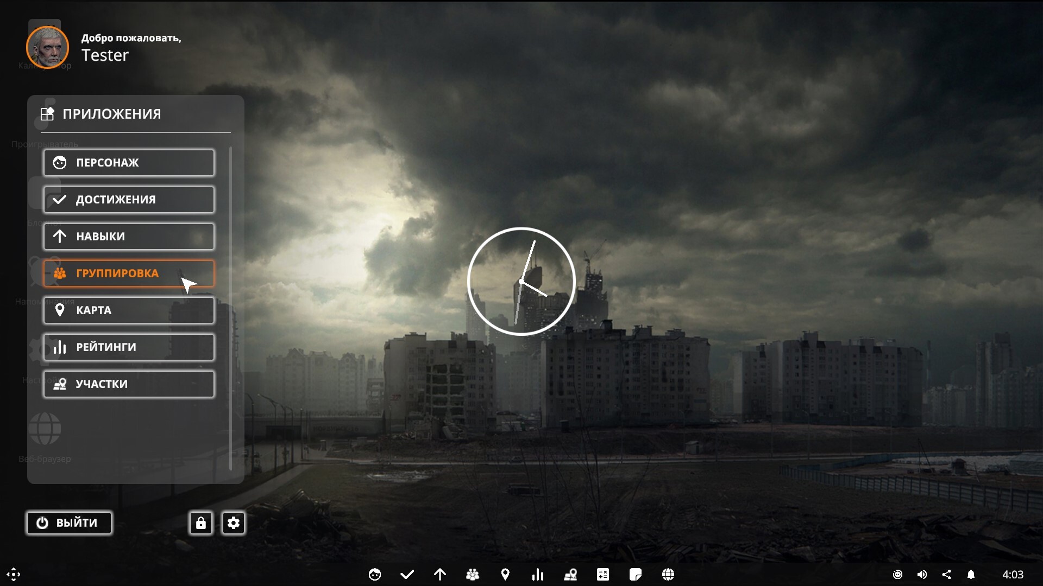Open the calculator icon in taskbar
The image size is (1043, 586).
point(603,575)
